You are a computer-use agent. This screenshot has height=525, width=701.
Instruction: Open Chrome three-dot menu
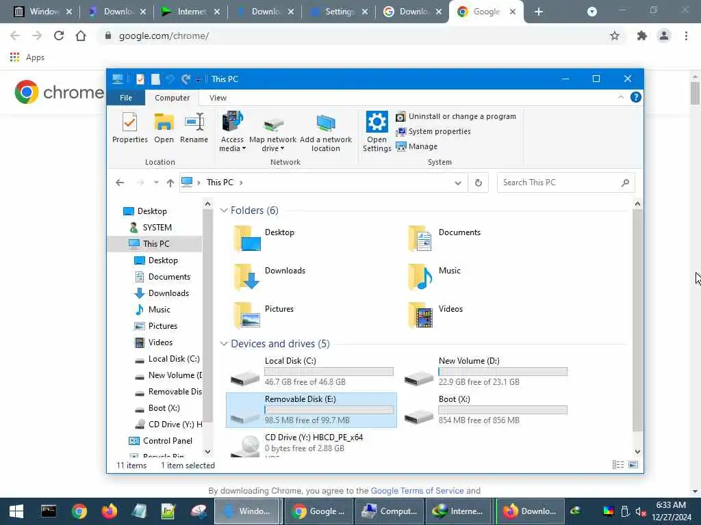click(x=686, y=36)
